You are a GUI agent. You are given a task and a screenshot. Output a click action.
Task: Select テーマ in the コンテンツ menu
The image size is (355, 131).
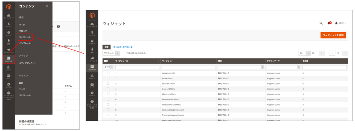click(x=22, y=89)
